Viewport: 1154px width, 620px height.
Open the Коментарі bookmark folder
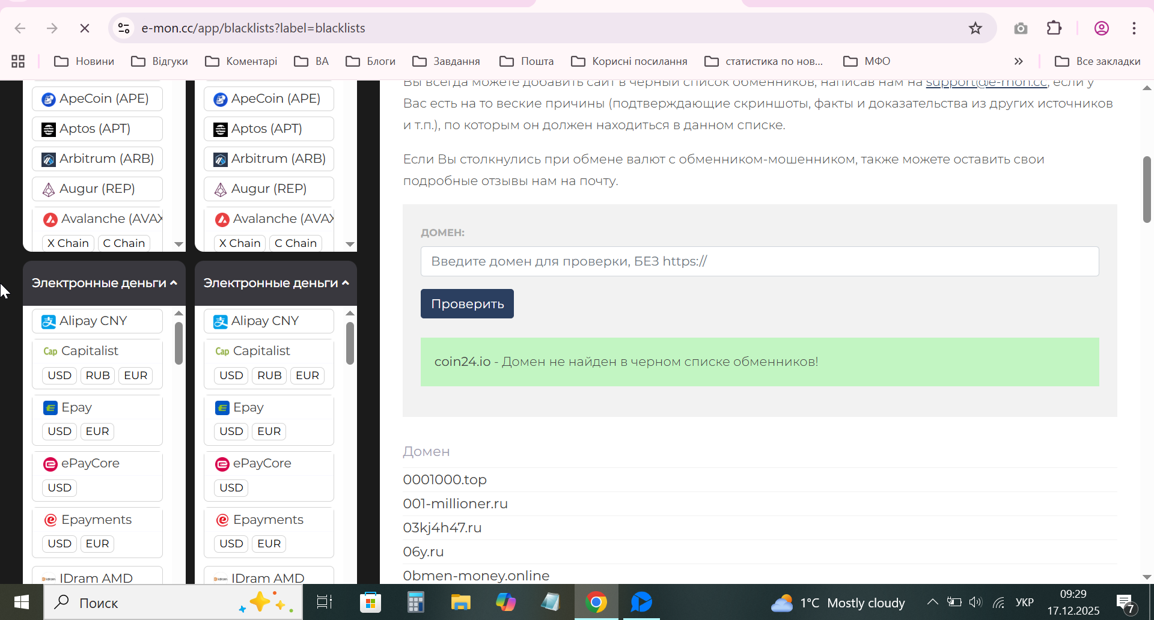click(241, 61)
